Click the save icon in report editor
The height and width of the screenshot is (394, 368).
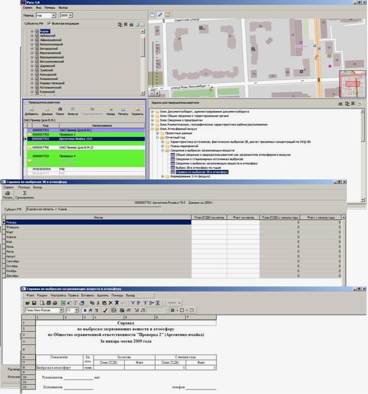pos(35,302)
